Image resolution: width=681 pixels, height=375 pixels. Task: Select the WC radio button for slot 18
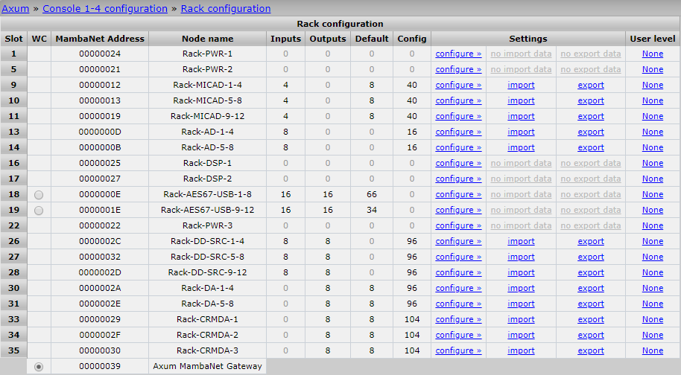[x=39, y=194]
